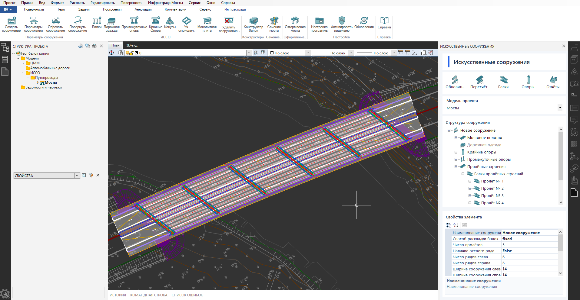This screenshot has height=300, width=580.
Task: Open the Поверхность ribbon tab
Action: pos(34,9)
